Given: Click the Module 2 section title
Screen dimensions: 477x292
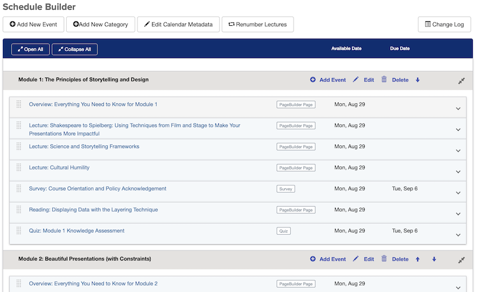Looking at the screenshot, I should [85, 259].
